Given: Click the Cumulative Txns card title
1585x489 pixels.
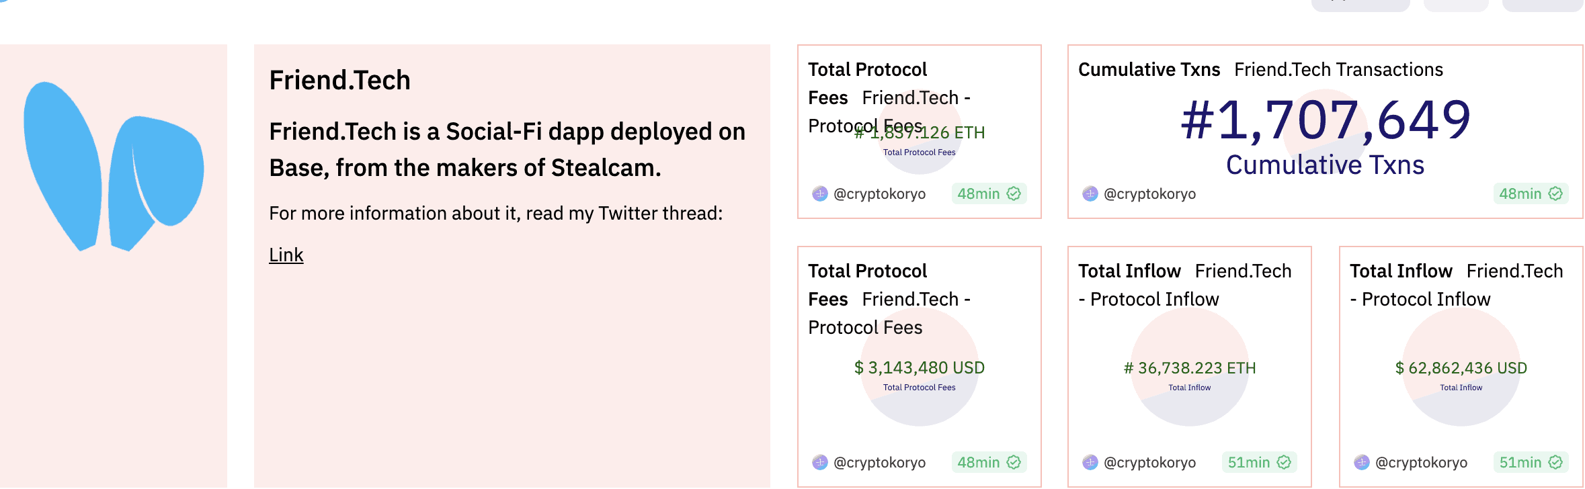Looking at the screenshot, I should tap(1149, 70).
